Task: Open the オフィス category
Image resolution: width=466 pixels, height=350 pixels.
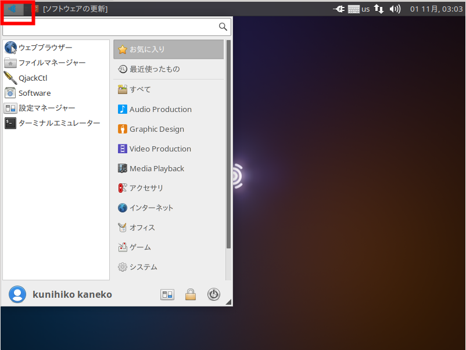Action: [x=169, y=228]
